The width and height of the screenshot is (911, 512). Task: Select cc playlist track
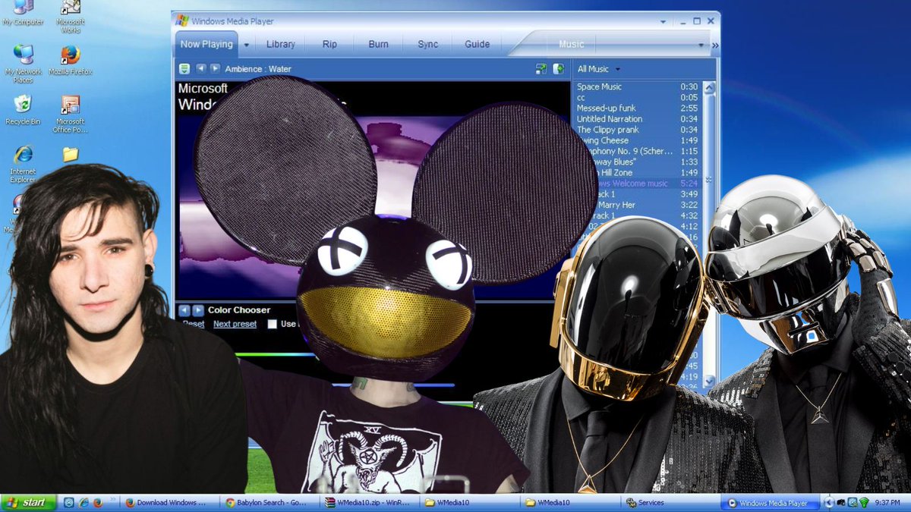[x=638, y=97]
